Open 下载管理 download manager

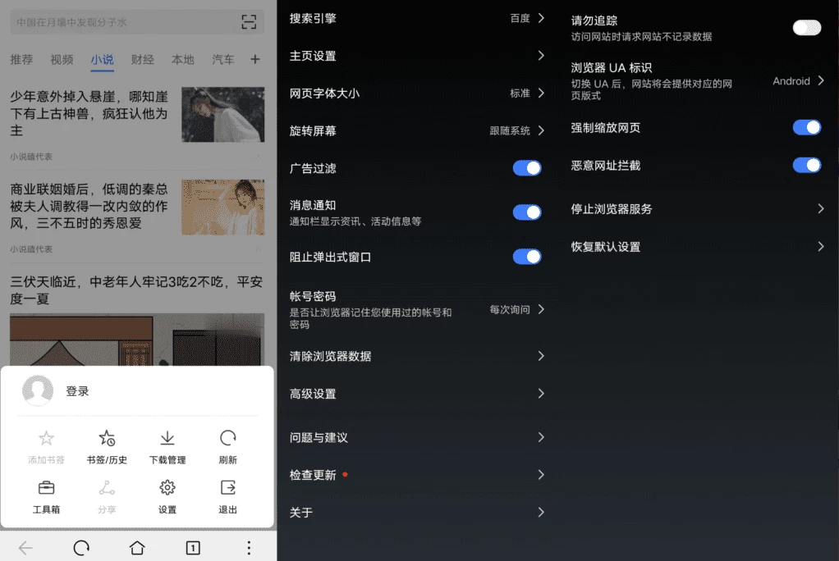[x=167, y=439]
